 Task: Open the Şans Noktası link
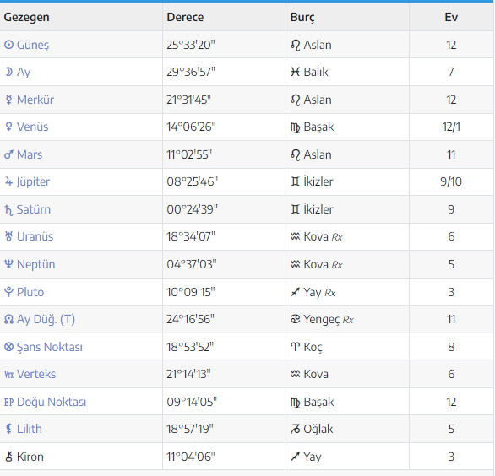tap(50, 348)
